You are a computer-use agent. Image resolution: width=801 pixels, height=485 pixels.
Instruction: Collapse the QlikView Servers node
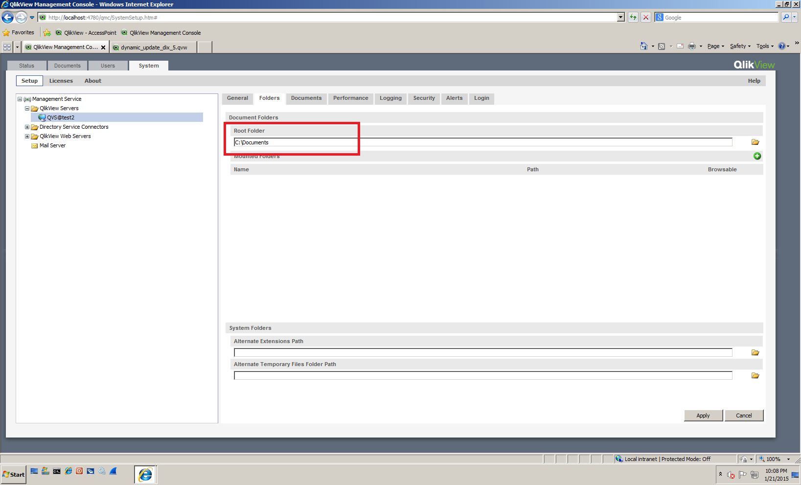point(27,109)
